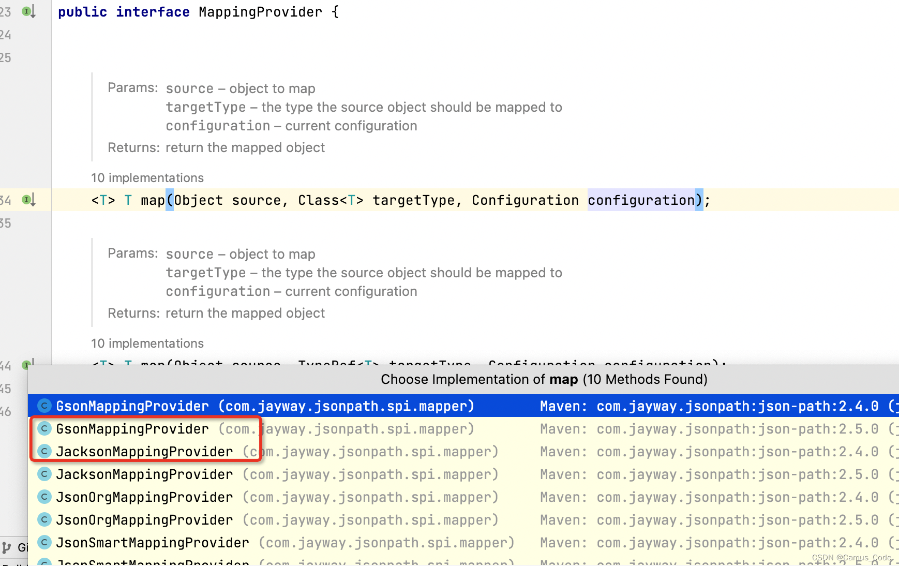Select the highlighted GsonMappingProvider class icon
The image size is (899, 566).
pos(44,406)
